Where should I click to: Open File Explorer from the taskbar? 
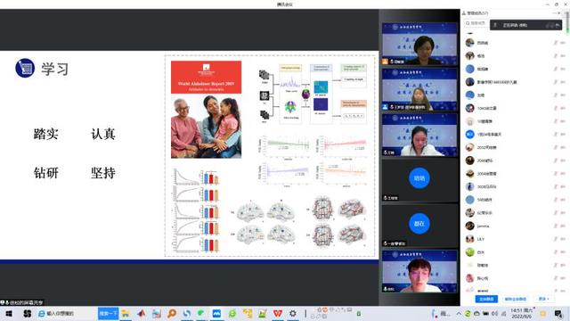tap(126, 313)
